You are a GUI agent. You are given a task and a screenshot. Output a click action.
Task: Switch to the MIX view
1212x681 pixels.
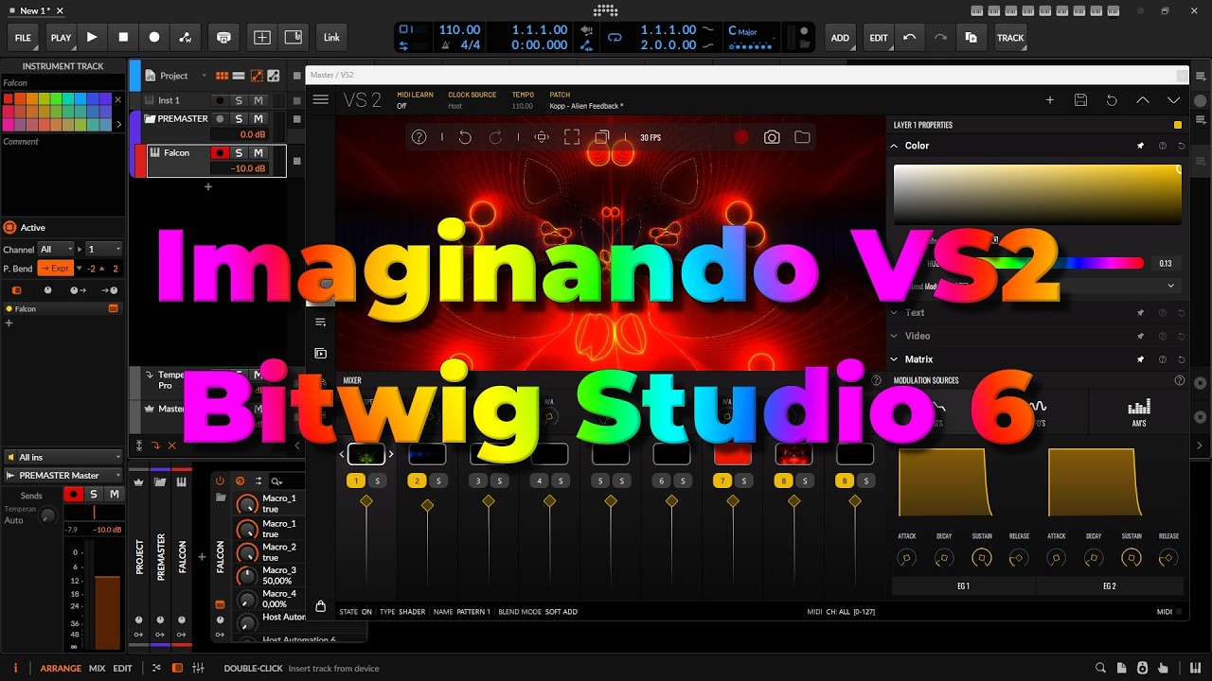[x=98, y=668]
